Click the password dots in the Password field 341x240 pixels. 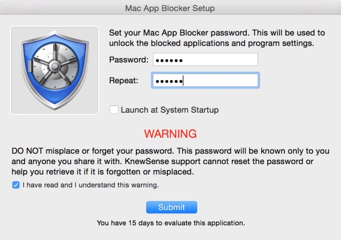(x=169, y=60)
